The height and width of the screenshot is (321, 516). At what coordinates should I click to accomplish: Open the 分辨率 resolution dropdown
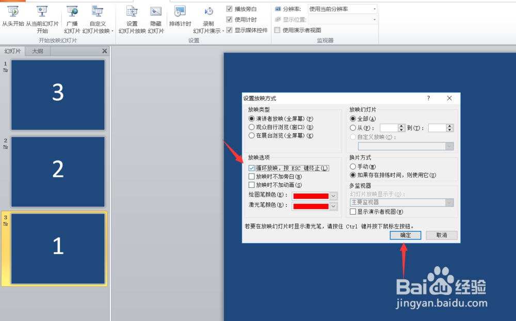(x=375, y=8)
